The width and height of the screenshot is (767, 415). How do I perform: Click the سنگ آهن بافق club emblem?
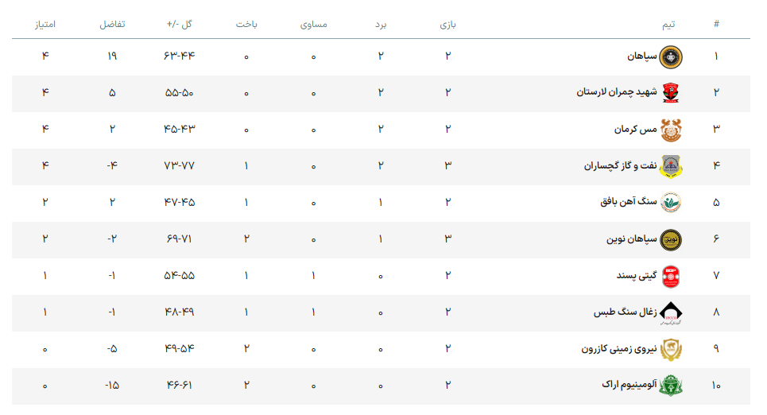tap(671, 203)
